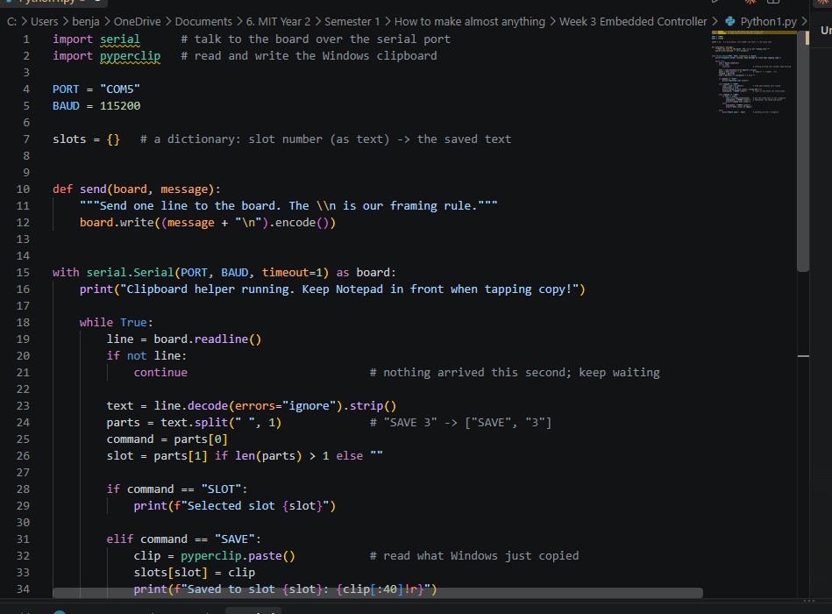832x614 pixels.
Task: Click 'if not line:' on line 20
Action: pos(146,355)
